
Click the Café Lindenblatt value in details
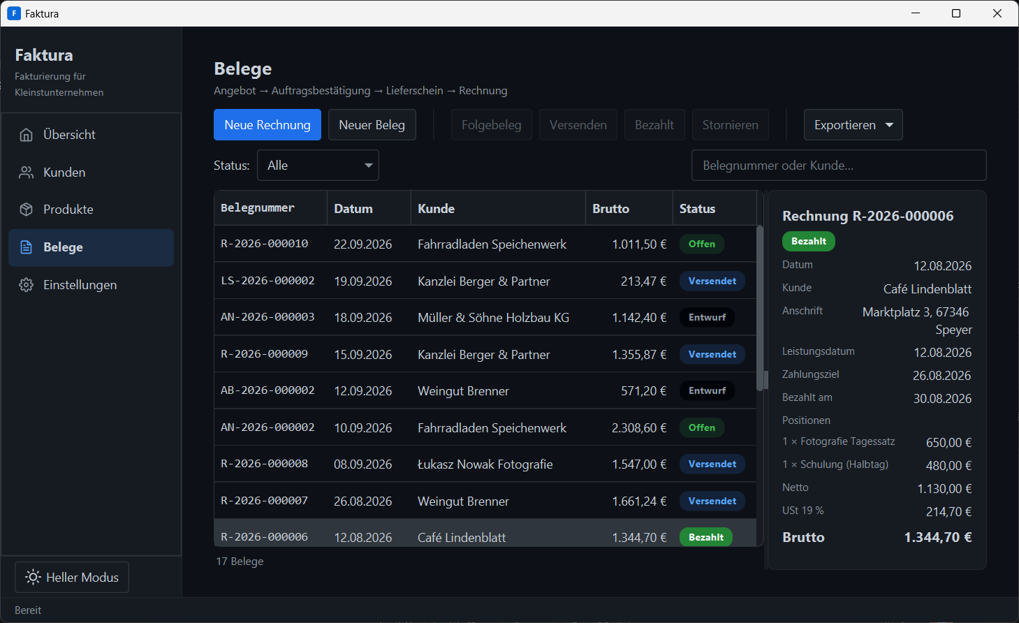pos(928,289)
